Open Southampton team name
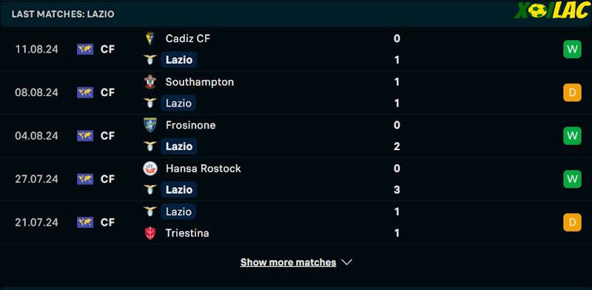 (x=199, y=82)
